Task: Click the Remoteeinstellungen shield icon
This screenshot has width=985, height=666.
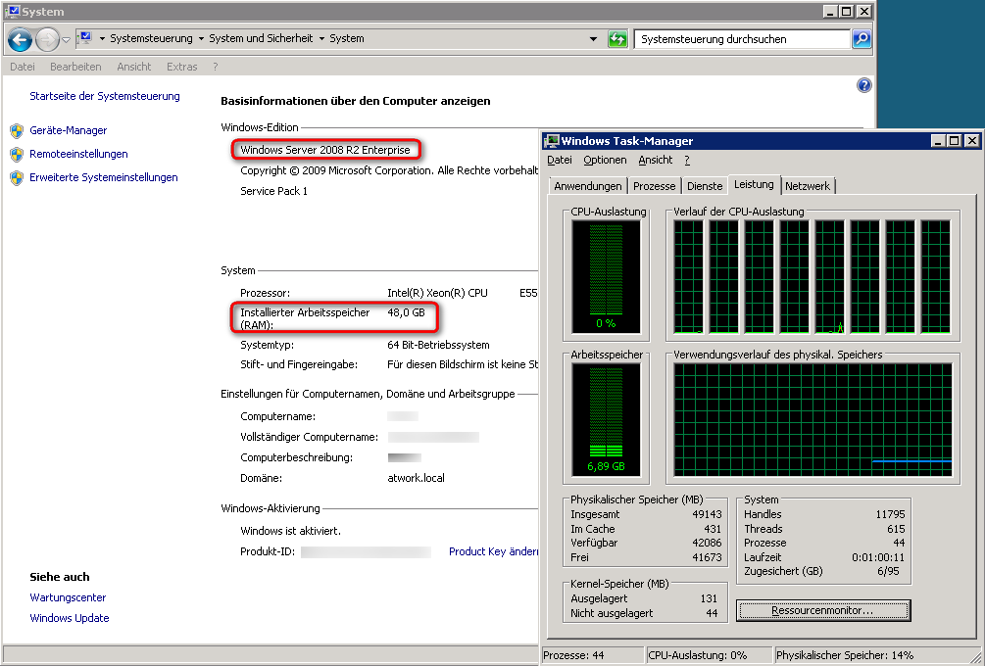Action: tap(16, 154)
